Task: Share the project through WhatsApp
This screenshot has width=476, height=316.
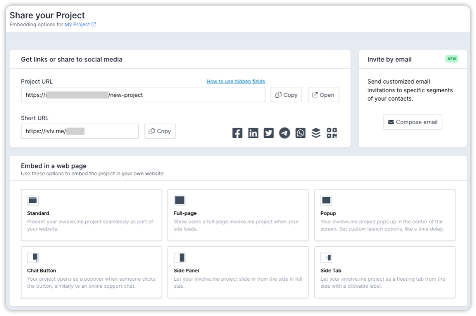Action: click(x=300, y=133)
